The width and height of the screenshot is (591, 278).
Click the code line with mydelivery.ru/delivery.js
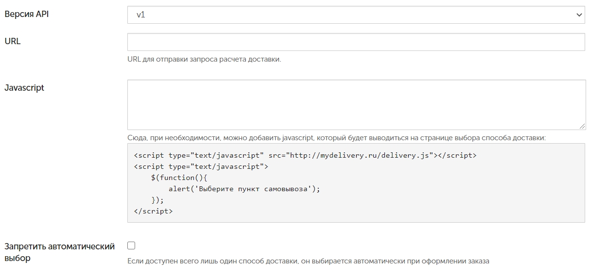click(x=305, y=155)
